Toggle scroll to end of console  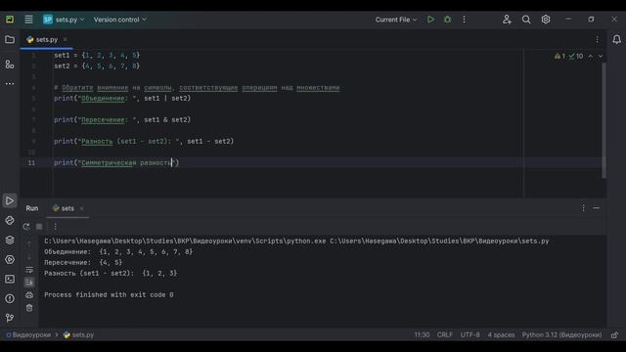(29, 283)
